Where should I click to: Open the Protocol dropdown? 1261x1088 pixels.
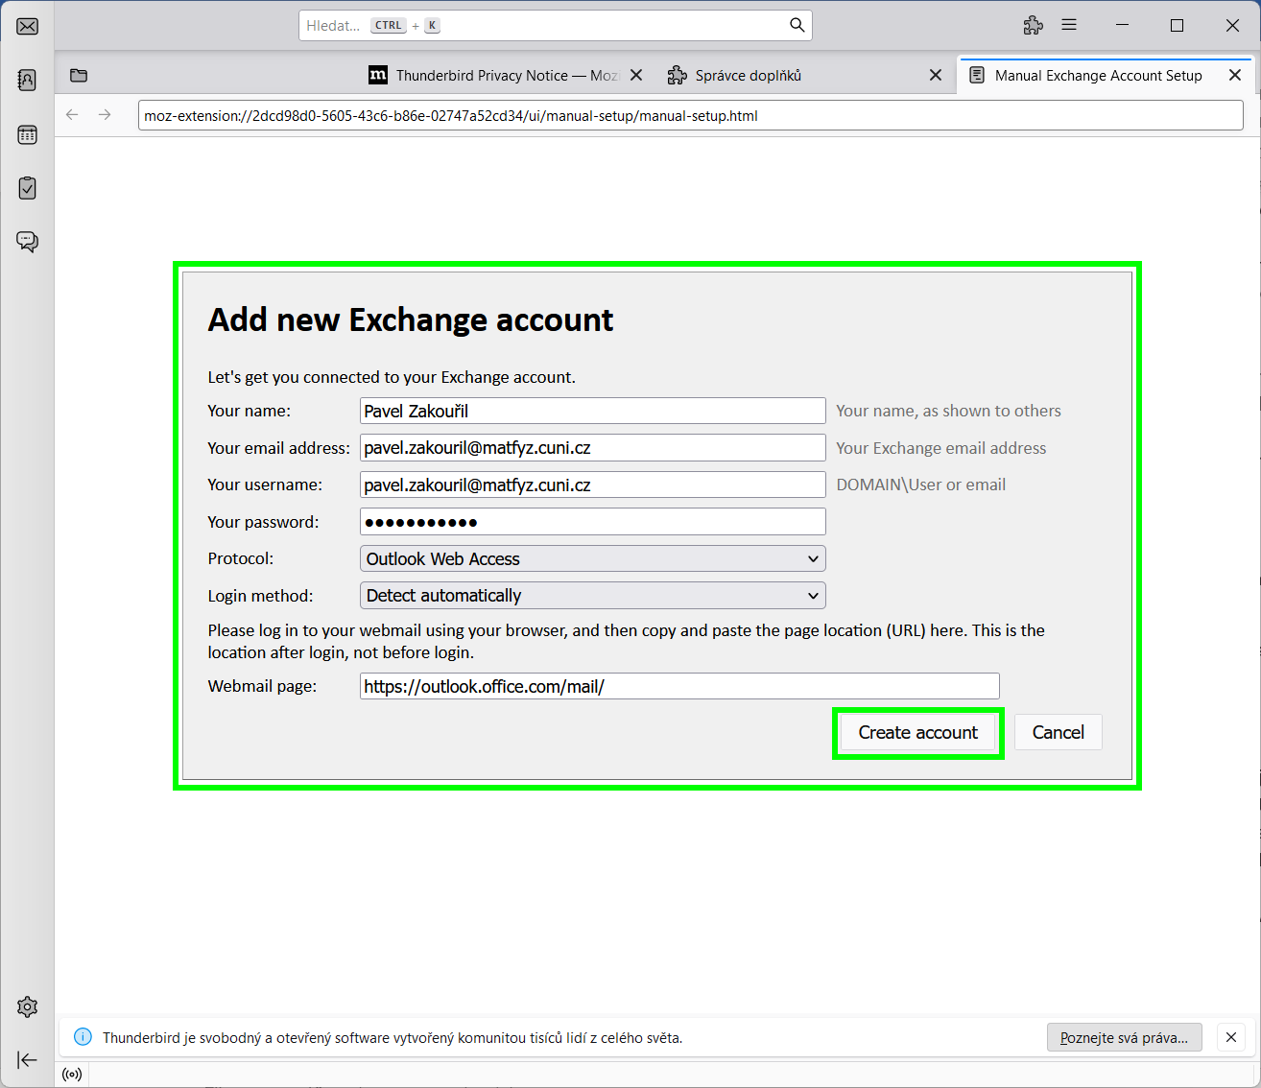coord(593,558)
